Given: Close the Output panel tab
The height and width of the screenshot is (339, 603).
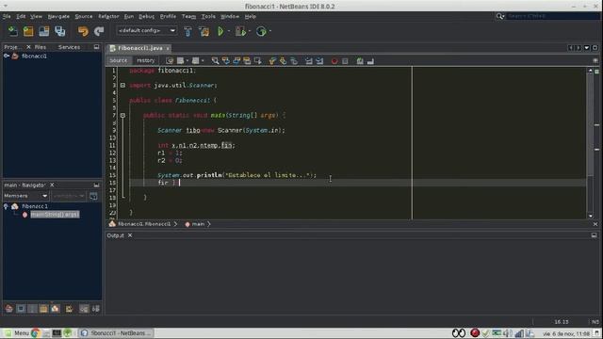Looking at the screenshot, I should (x=130, y=235).
